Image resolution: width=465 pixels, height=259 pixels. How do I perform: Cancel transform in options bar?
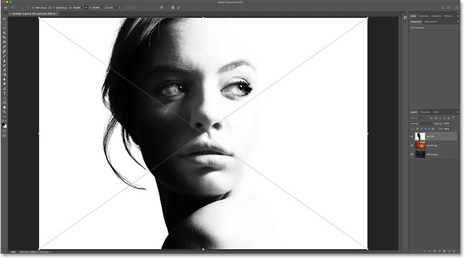172,7
